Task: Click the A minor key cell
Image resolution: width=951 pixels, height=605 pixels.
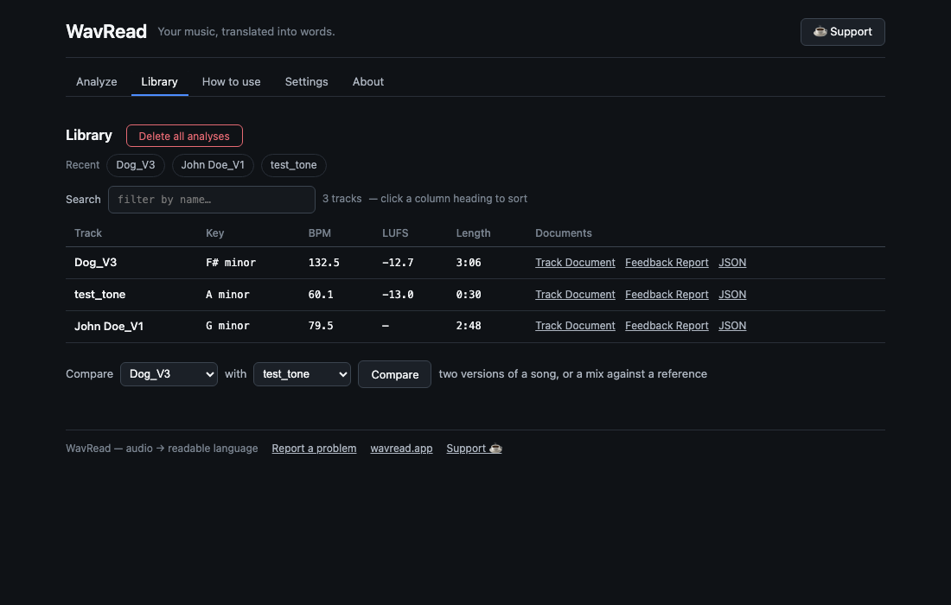Action: 227,295
